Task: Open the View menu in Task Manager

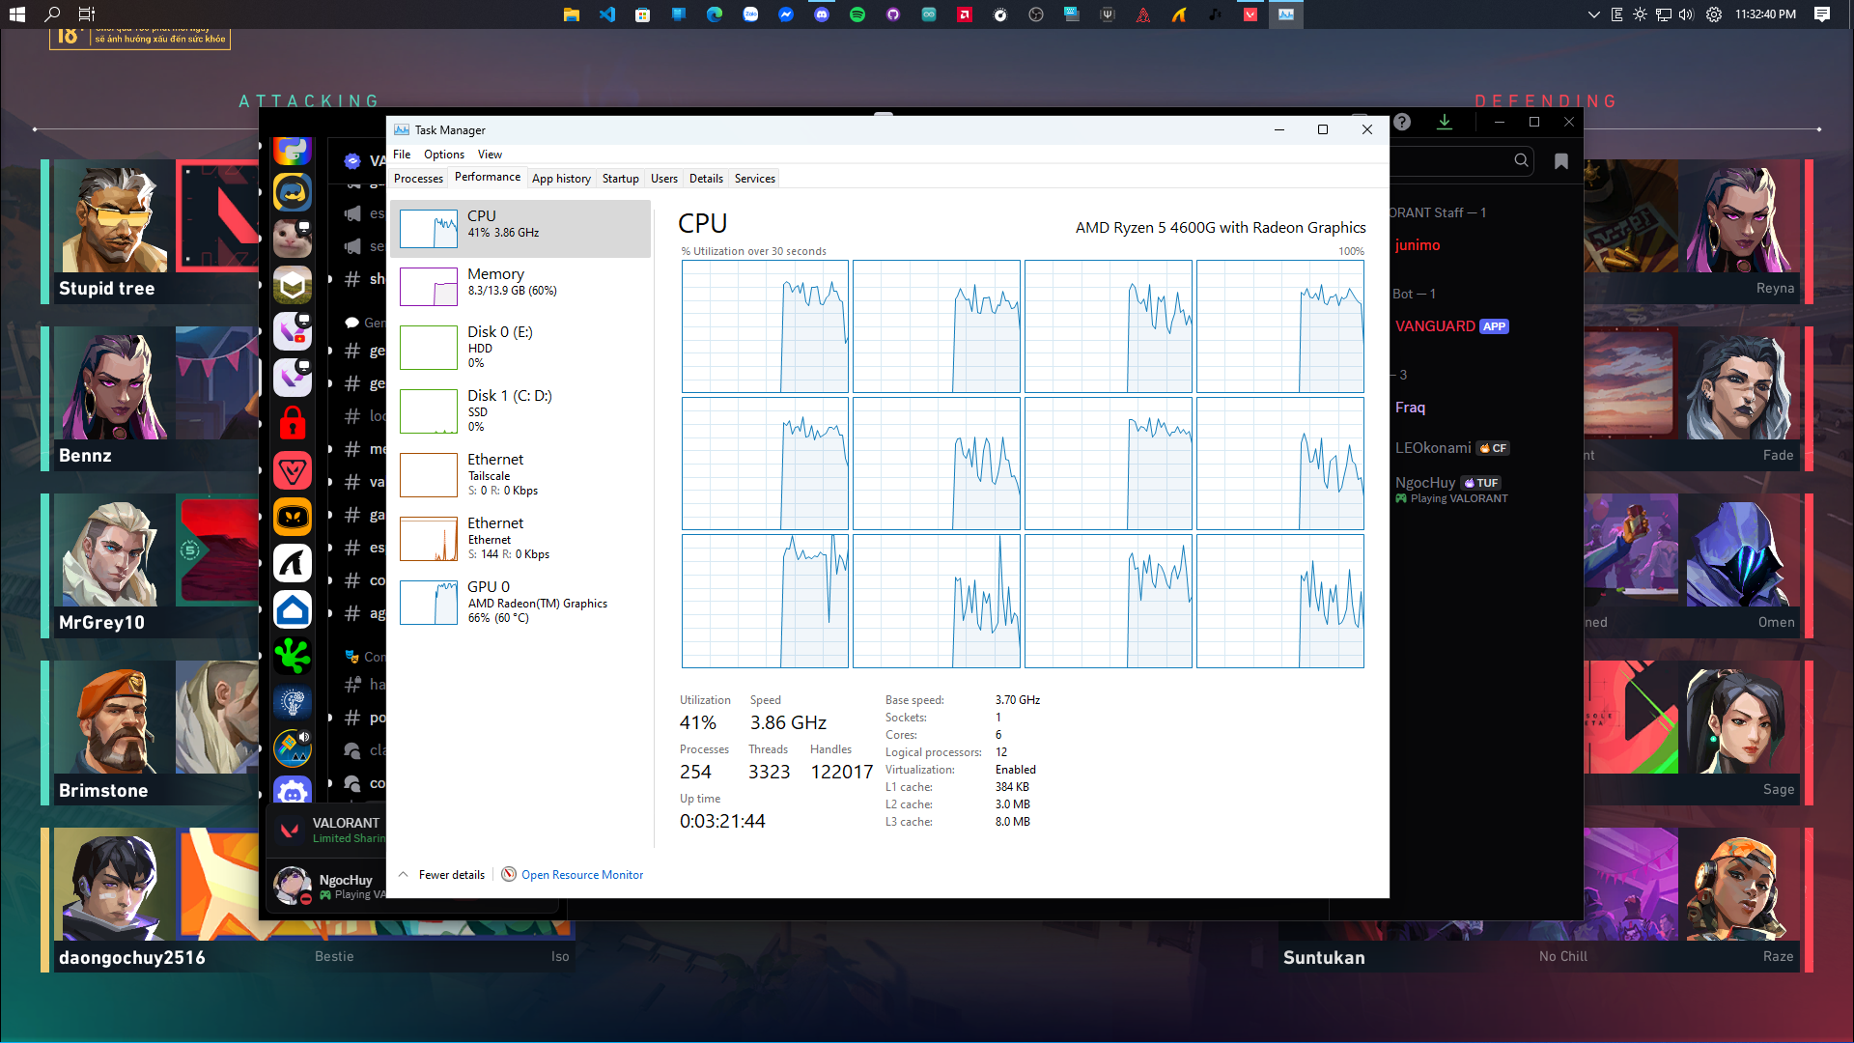Action: coord(490,155)
